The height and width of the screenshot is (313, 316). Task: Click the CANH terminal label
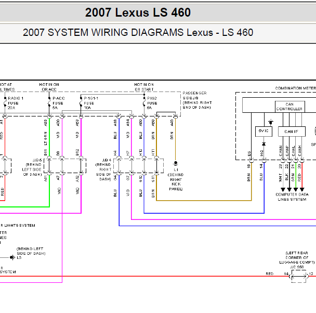tap(300, 151)
